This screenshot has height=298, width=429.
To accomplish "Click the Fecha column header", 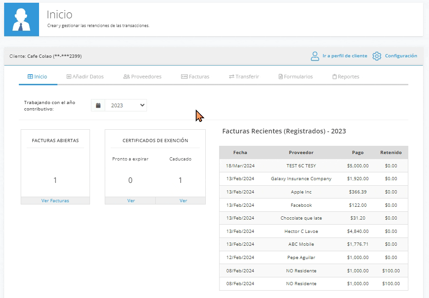I will click(240, 152).
